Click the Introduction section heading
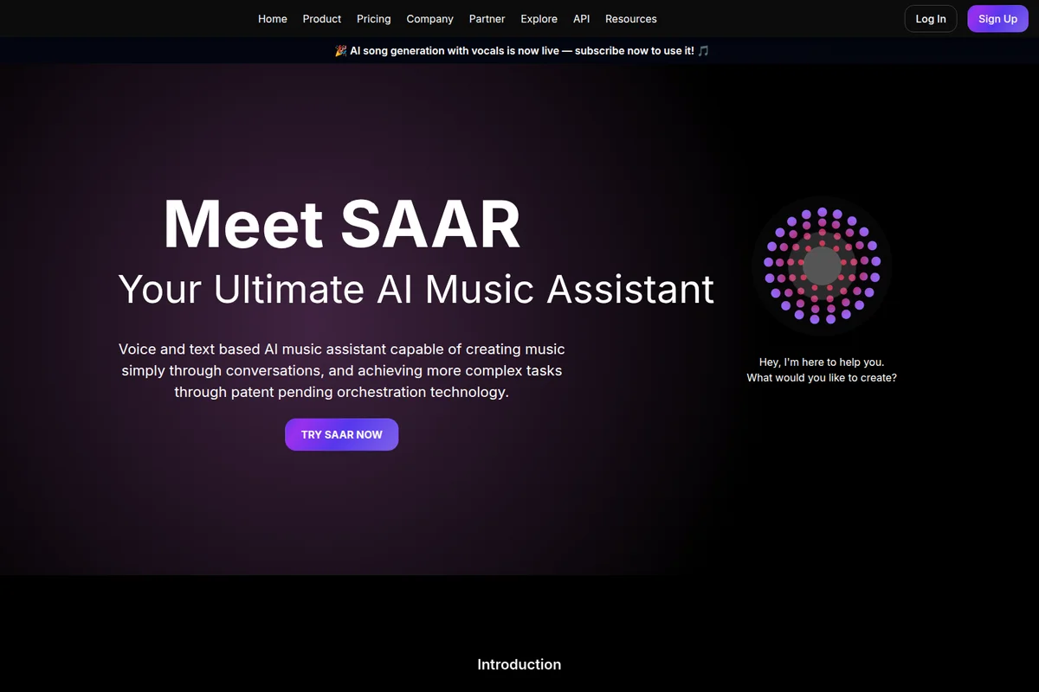The width and height of the screenshot is (1039, 692). click(x=519, y=664)
